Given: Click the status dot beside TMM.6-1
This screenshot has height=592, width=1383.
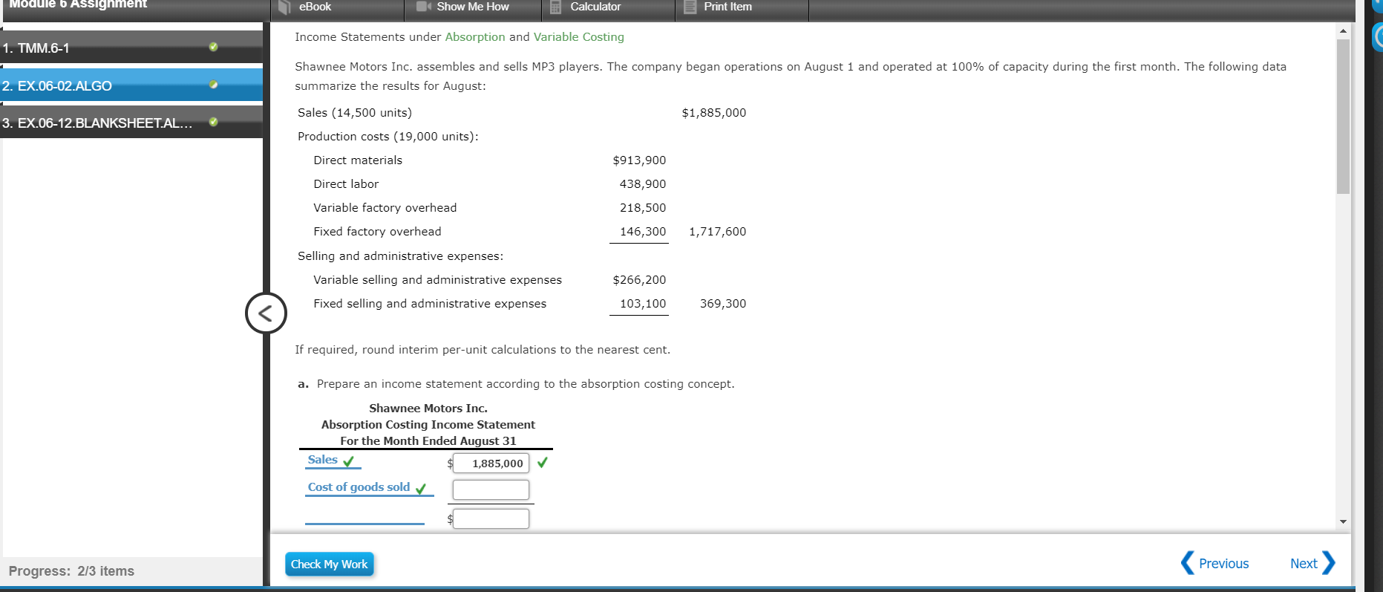Looking at the screenshot, I should pyautogui.click(x=213, y=47).
